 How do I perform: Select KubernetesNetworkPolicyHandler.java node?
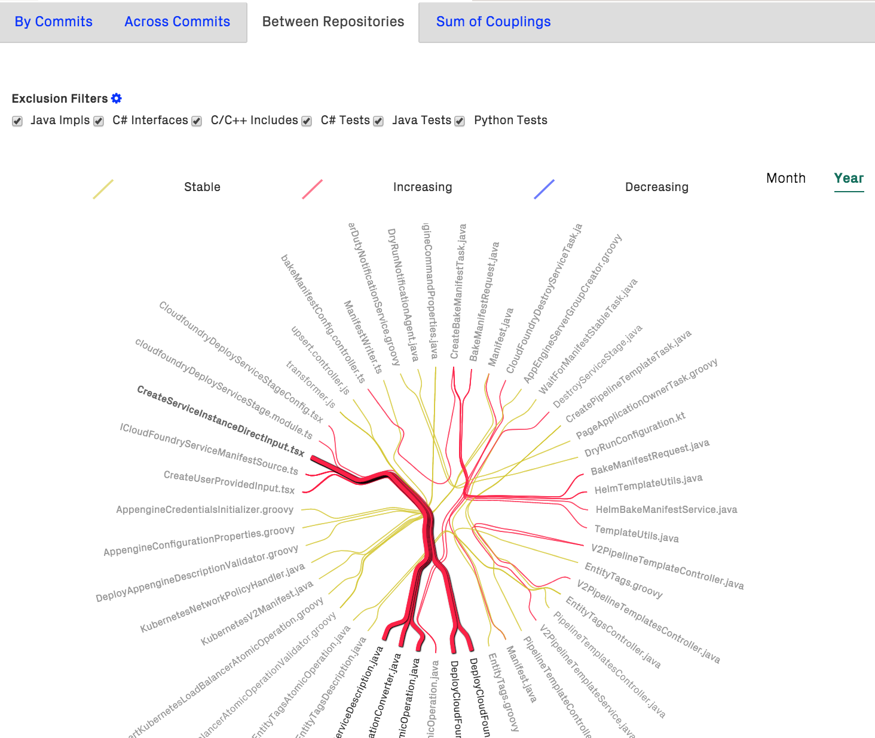(223, 598)
